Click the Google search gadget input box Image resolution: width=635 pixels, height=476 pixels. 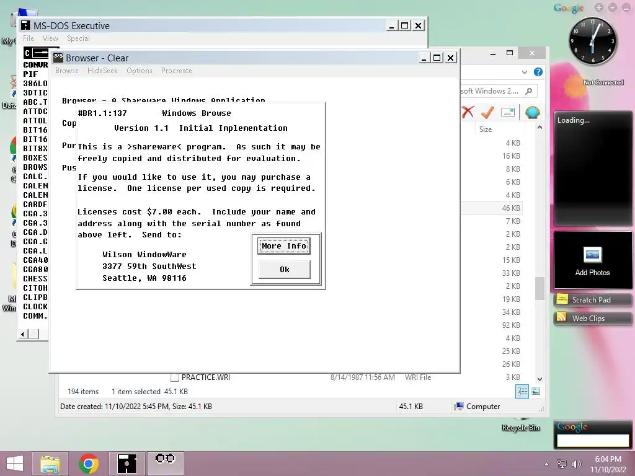[x=593, y=441]
